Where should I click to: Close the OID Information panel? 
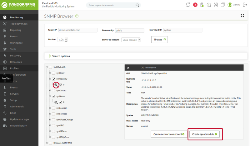point(128,68)
